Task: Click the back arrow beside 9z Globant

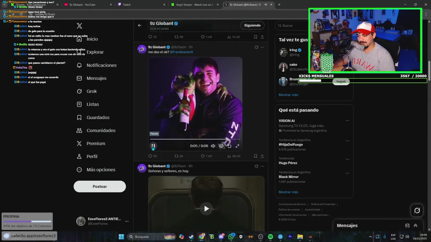Action: pos(140,25)
